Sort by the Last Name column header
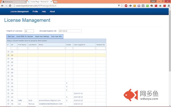Screen dimensions: 171x107 [33, 45]
